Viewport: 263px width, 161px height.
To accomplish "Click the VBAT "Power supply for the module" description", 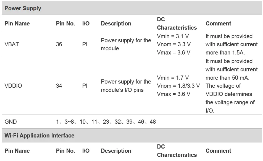I will tap(126, 44).
